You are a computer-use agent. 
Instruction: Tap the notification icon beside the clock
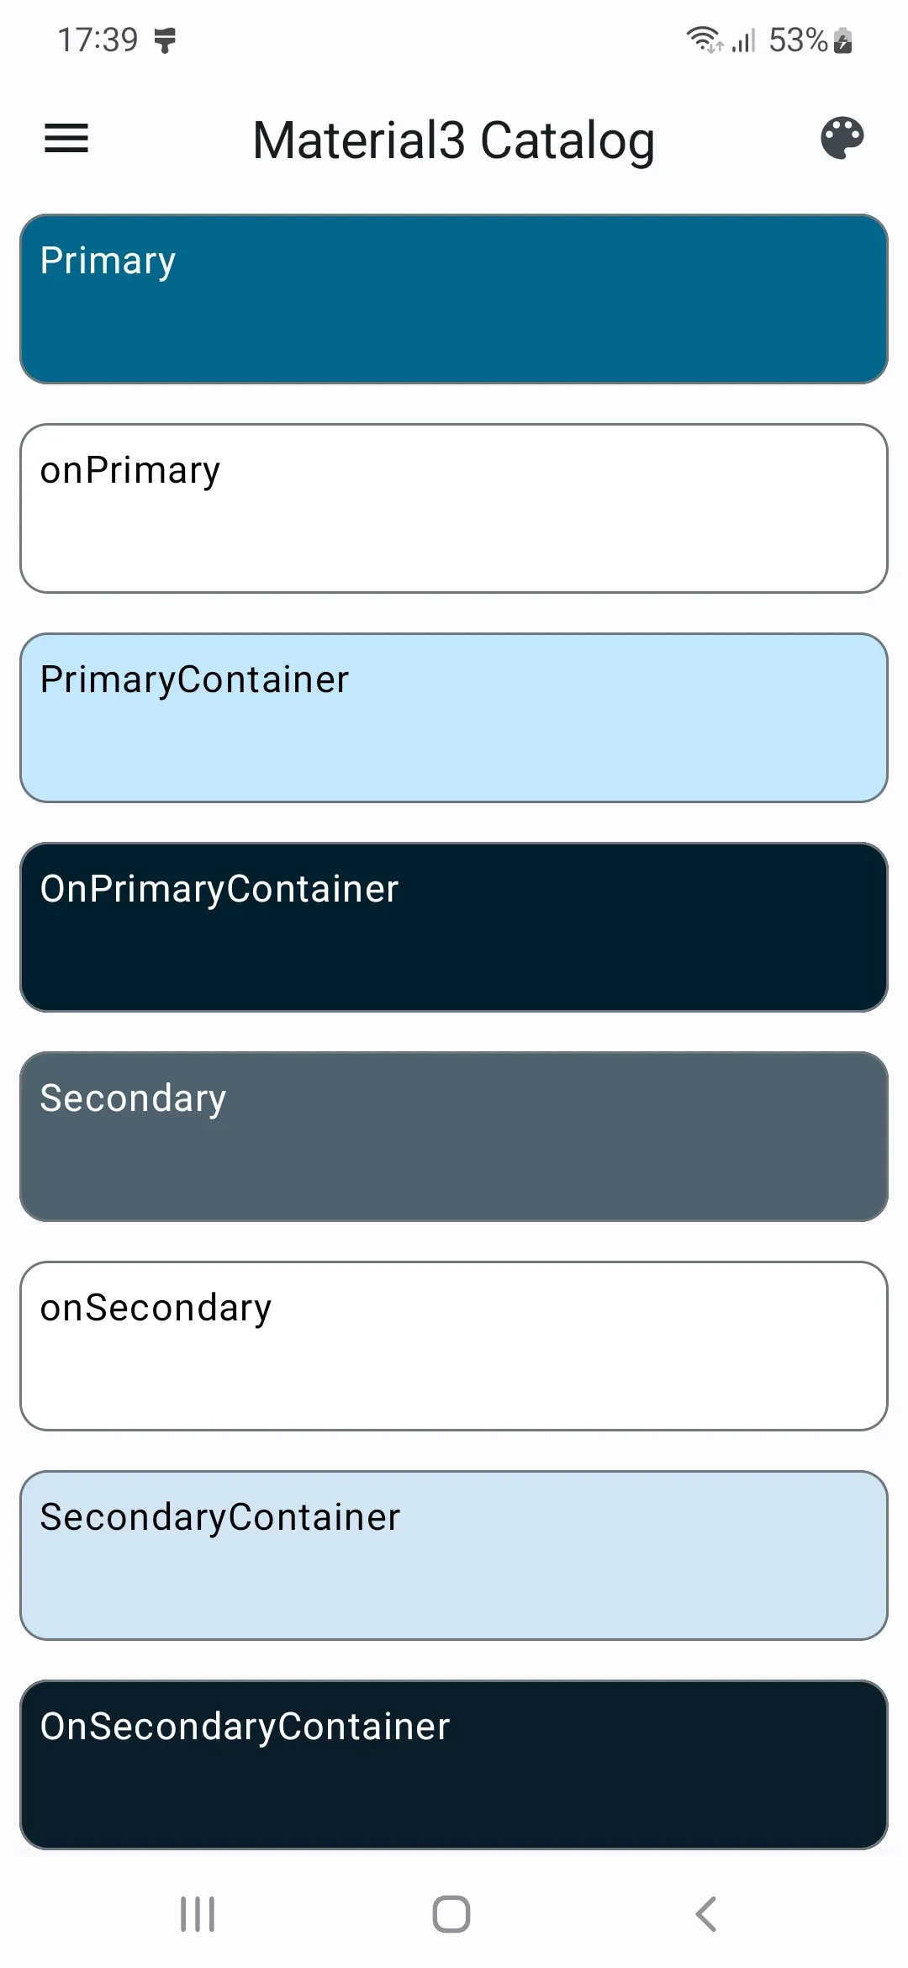(x=166, y=40)
